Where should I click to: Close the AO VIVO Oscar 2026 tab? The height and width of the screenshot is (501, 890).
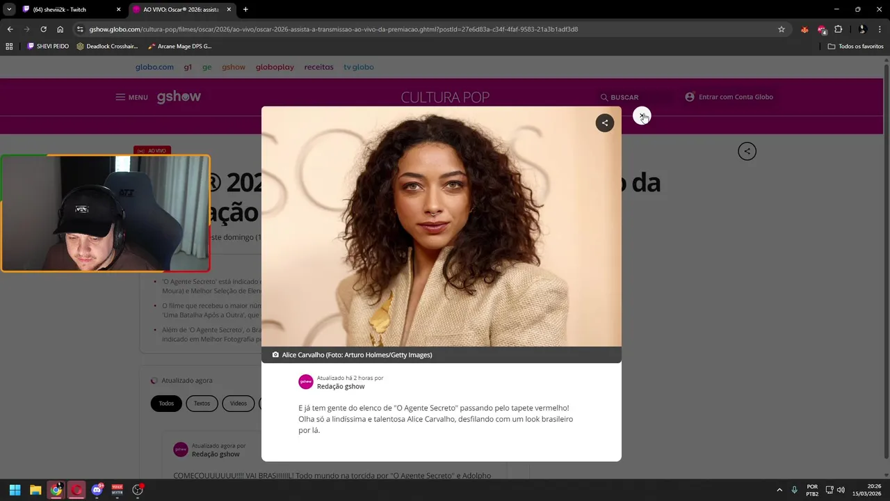pos(229,10)
